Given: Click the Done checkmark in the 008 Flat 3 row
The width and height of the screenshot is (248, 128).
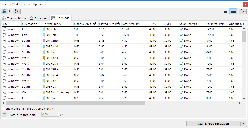Looking at the screenshot, I should (x=181, y=58).
